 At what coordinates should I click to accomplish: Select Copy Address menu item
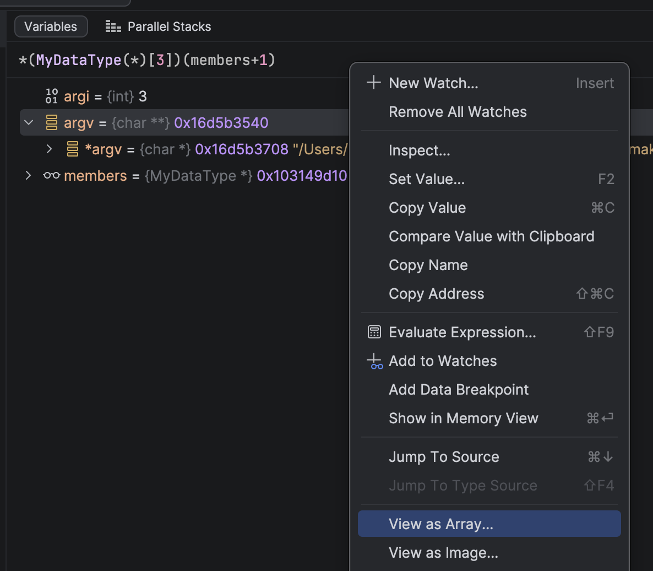pyautogui.click(x=489, y=294)
